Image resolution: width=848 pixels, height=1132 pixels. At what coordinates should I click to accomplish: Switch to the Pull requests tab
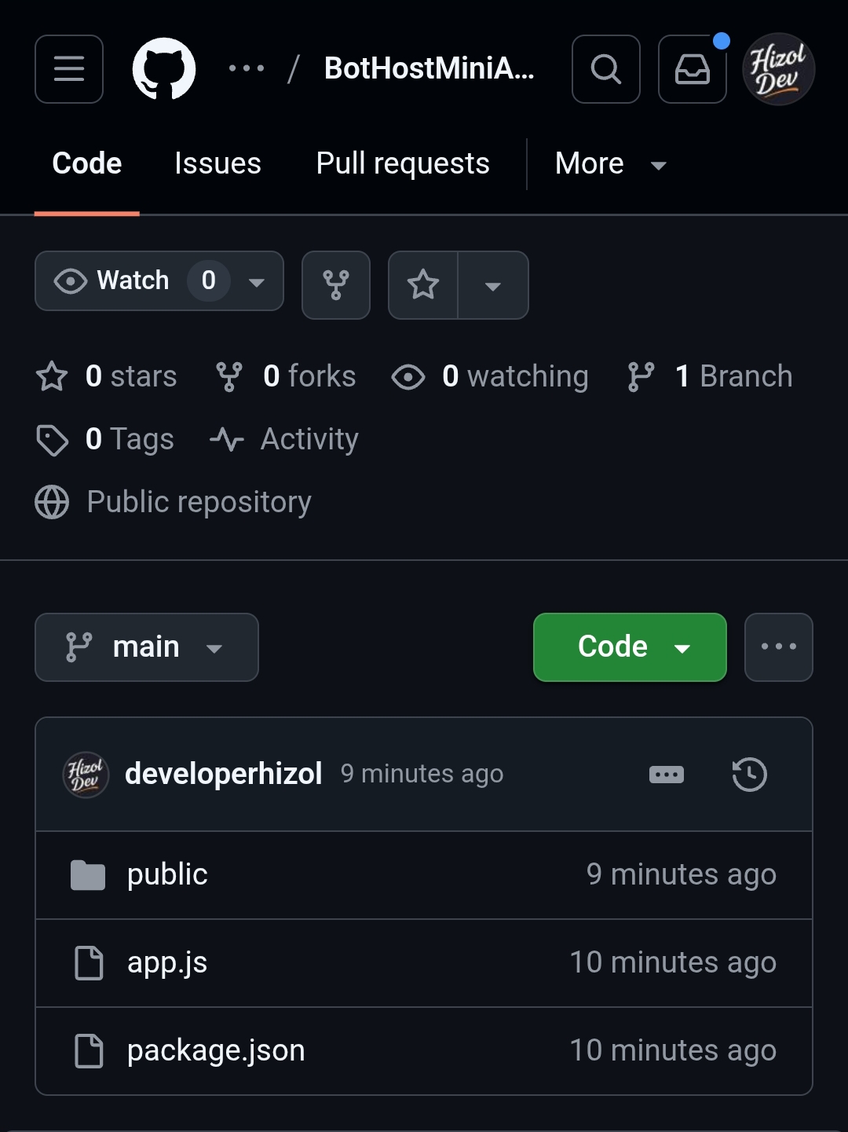[401, 163]
